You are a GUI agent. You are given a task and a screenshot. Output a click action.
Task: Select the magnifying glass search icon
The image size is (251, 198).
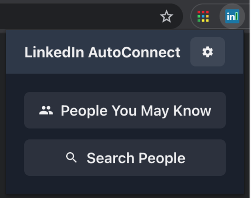[71, 158]
